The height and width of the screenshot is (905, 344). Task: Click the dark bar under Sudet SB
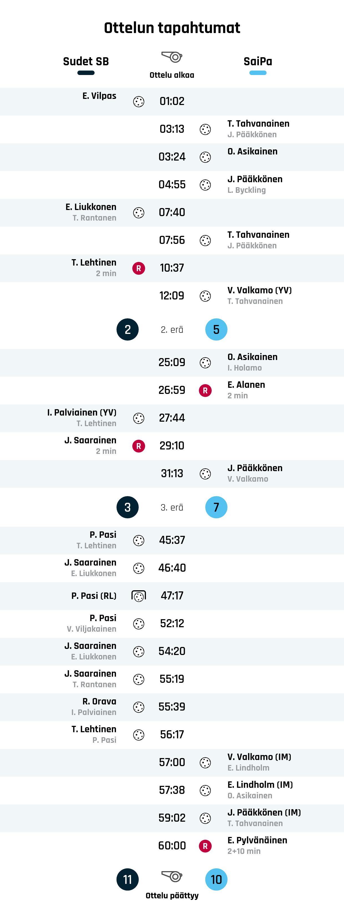tap(86, 73)
